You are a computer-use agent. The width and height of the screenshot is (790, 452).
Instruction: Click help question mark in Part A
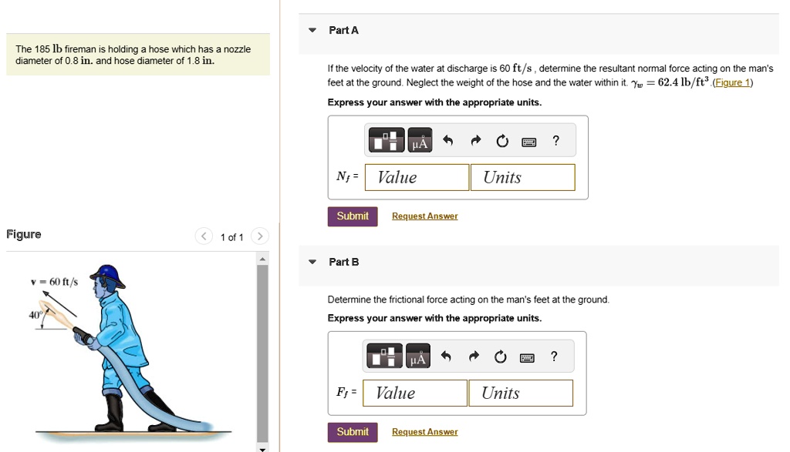tap(555, 140)
